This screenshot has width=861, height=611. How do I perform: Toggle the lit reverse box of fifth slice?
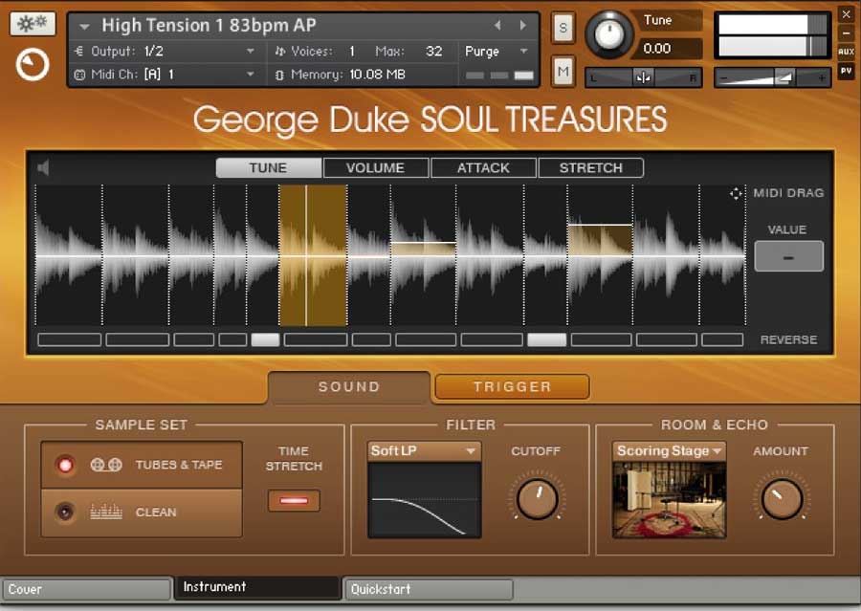[265, 339]
